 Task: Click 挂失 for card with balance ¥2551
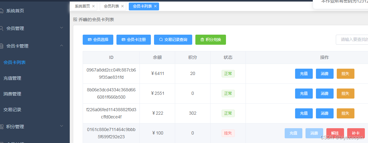(346, 94)
